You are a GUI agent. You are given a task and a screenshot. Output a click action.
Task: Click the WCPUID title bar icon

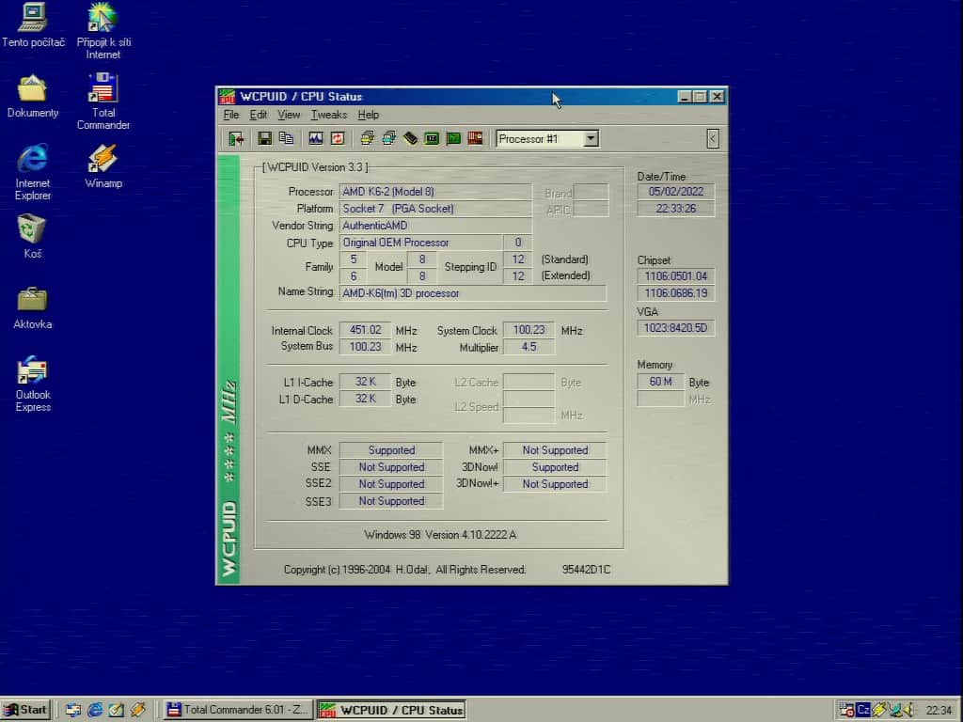tap(228, 97)
